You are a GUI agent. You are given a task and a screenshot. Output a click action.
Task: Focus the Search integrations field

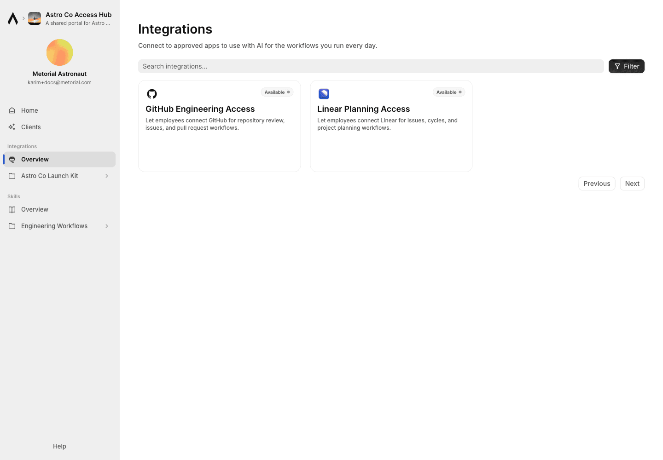click(x=371, y=66)
